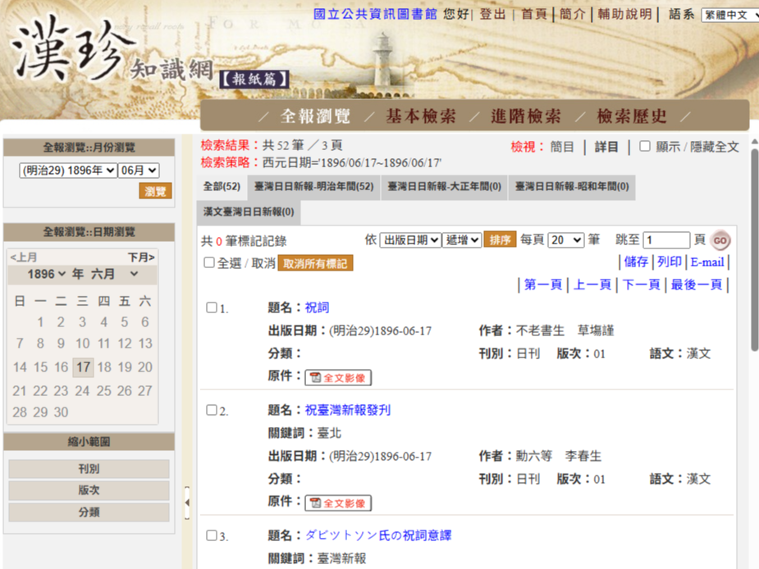This screenshot has width=759, height=569.
Task: Click the 跳至 page number input field
Action: [x=666, y=240]
